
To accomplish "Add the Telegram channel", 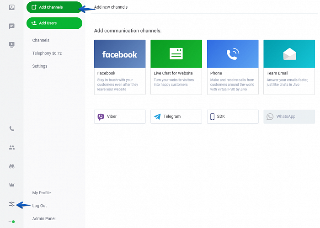I will tap(176, 117).
